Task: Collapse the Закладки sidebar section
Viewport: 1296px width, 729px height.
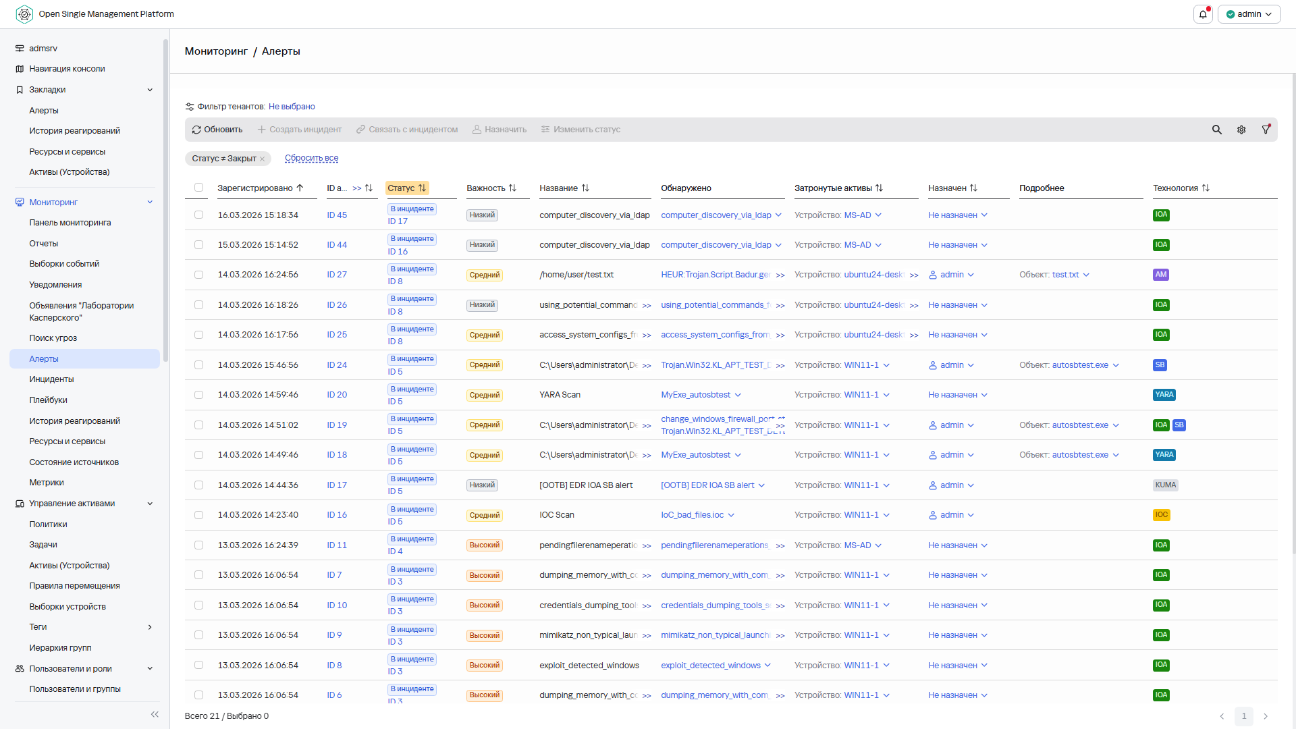Action: [150, 90]
